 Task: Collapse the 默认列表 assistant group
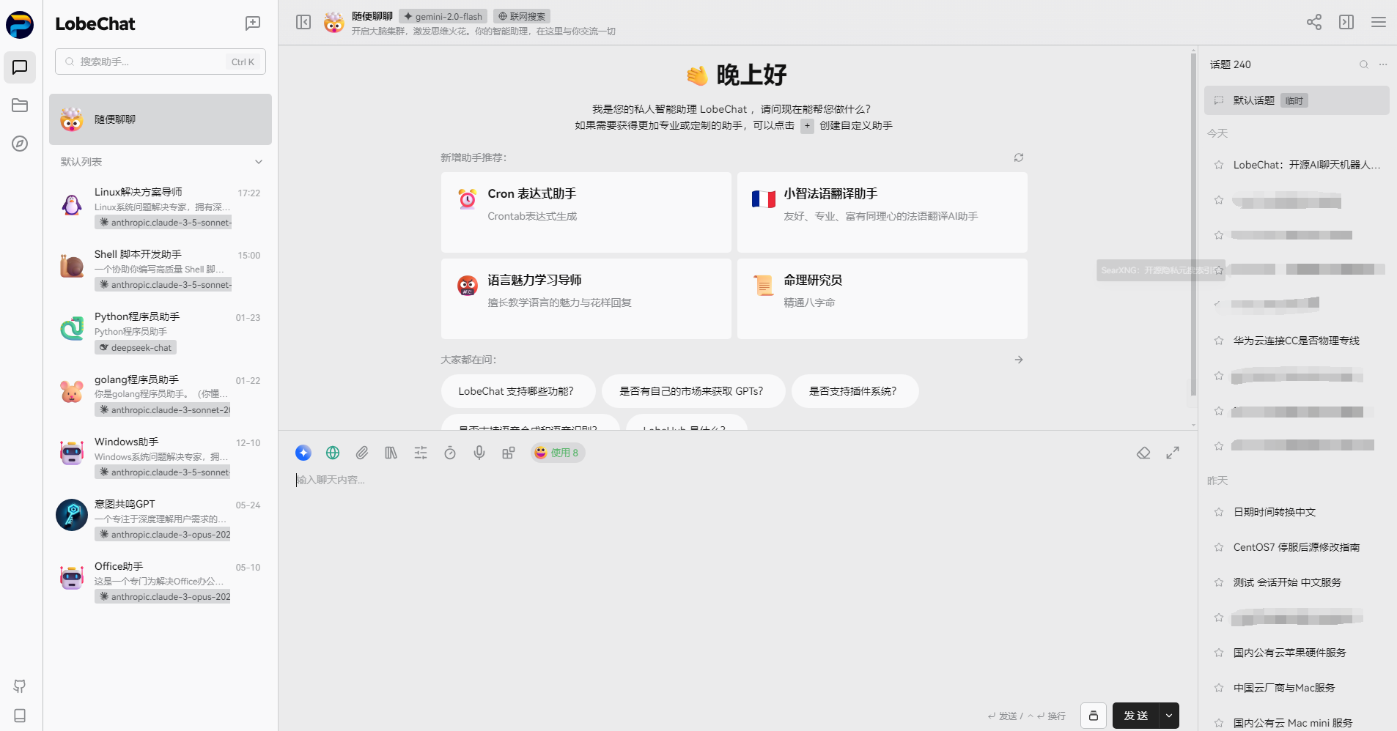258,161
